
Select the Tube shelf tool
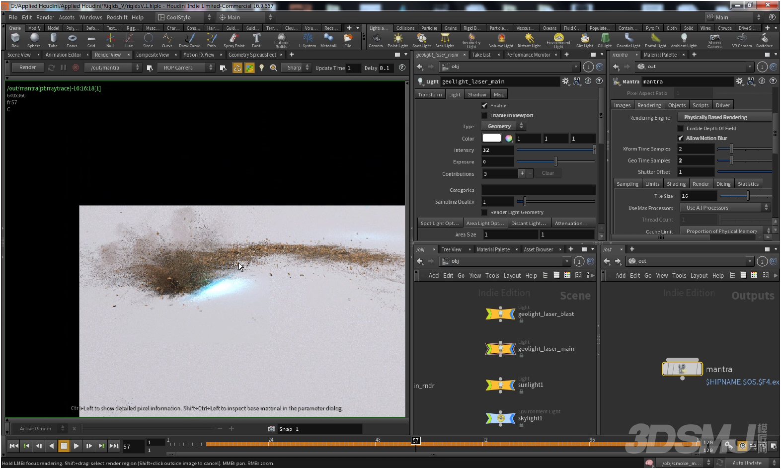[53, 40]
